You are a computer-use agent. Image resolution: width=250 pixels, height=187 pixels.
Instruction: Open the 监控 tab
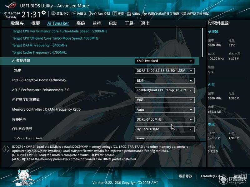click(97, 23)
